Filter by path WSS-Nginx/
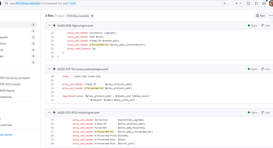This screenshot has width=273, height=148. [8, 90]
